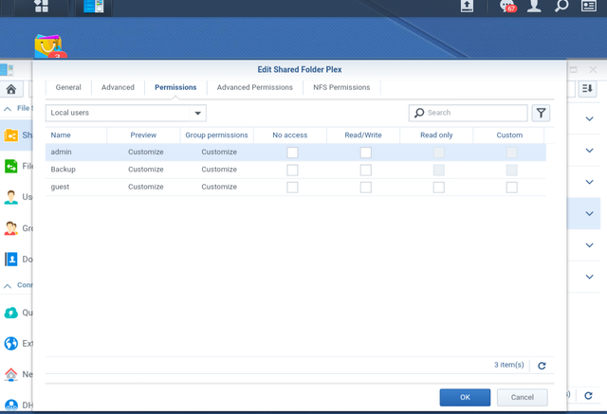Select the QuickConnect sidebar icon
This screenshot has width=607, height=414.
pyautogui.click(x=10, y=313)
